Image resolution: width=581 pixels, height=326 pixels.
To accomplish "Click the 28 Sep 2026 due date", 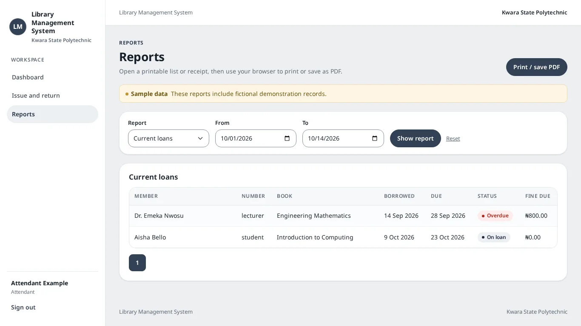I will (x=448, y=216).
